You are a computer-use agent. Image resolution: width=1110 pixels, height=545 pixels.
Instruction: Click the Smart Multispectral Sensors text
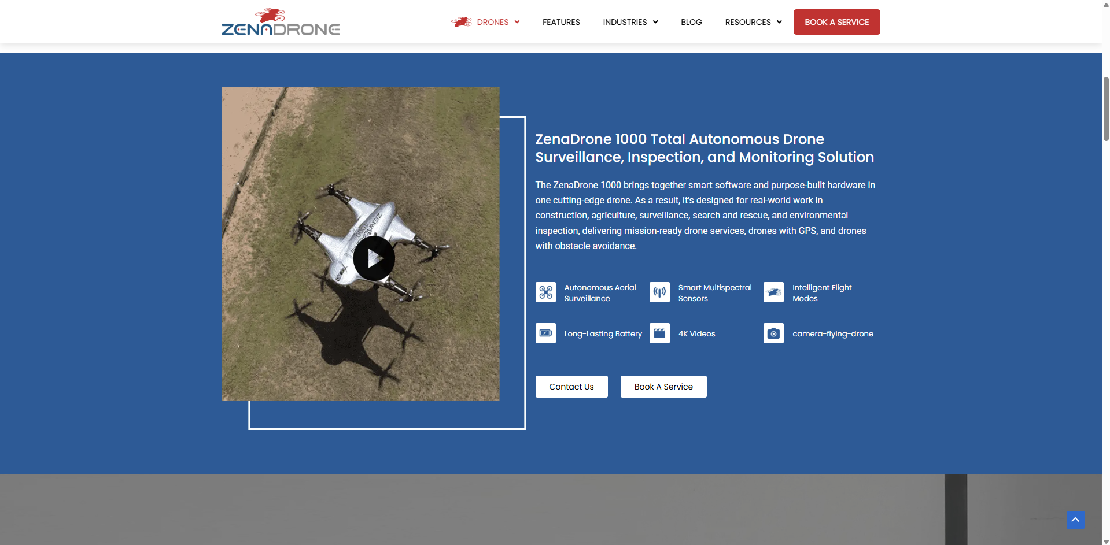(715, 293)
